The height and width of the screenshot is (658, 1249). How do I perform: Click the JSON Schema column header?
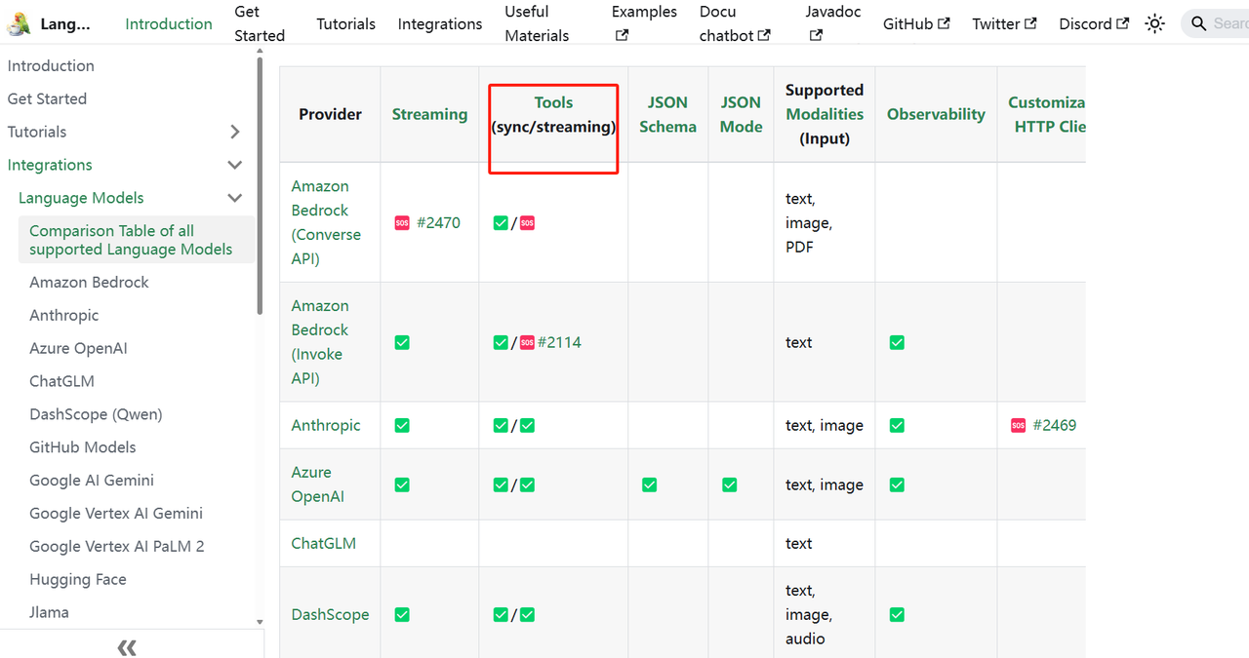pos(667,114)
